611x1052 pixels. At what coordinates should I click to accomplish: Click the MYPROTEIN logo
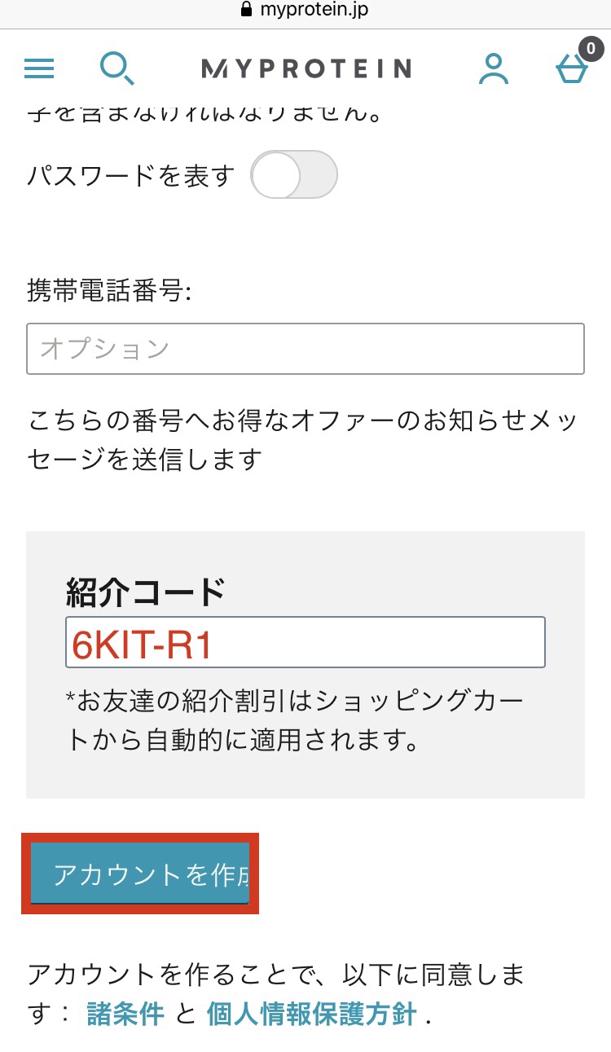pyautogui.click(x=305, y=68)
